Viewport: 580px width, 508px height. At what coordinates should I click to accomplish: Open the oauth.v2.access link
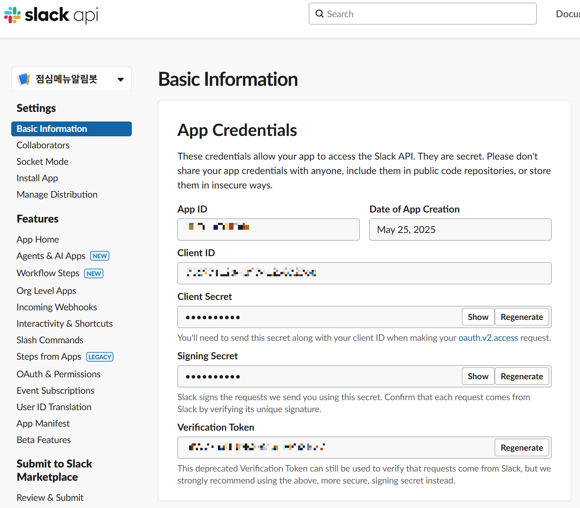tap(488, 338)
